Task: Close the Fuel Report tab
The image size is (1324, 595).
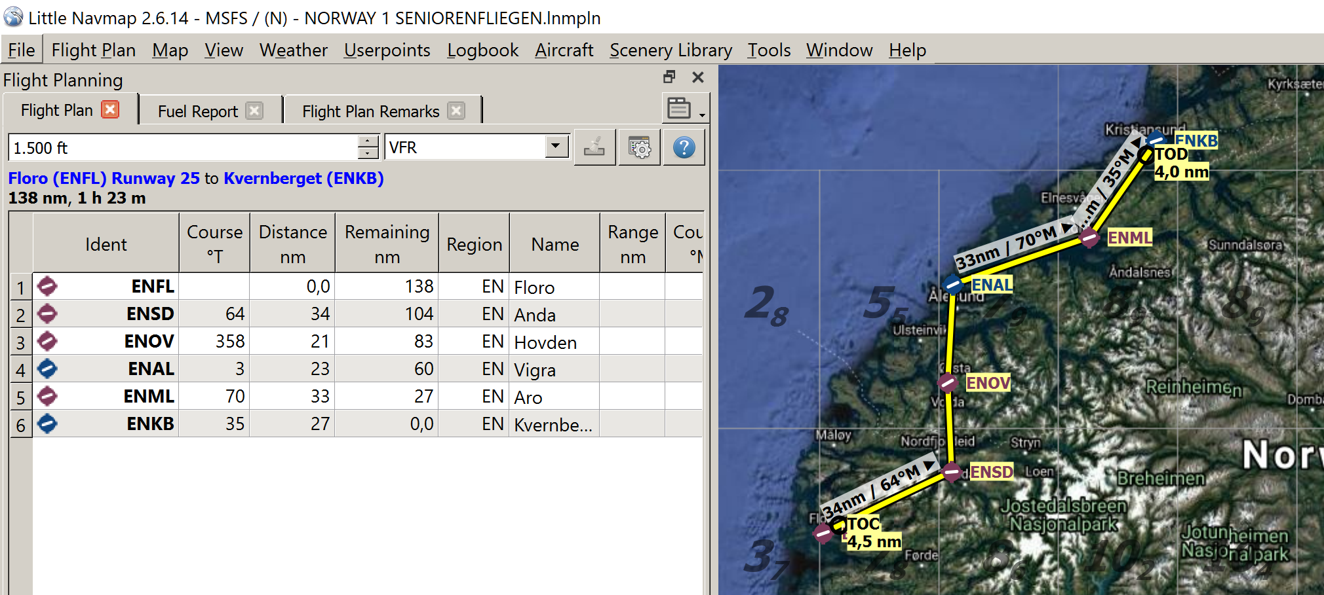Action: point(254,111)
